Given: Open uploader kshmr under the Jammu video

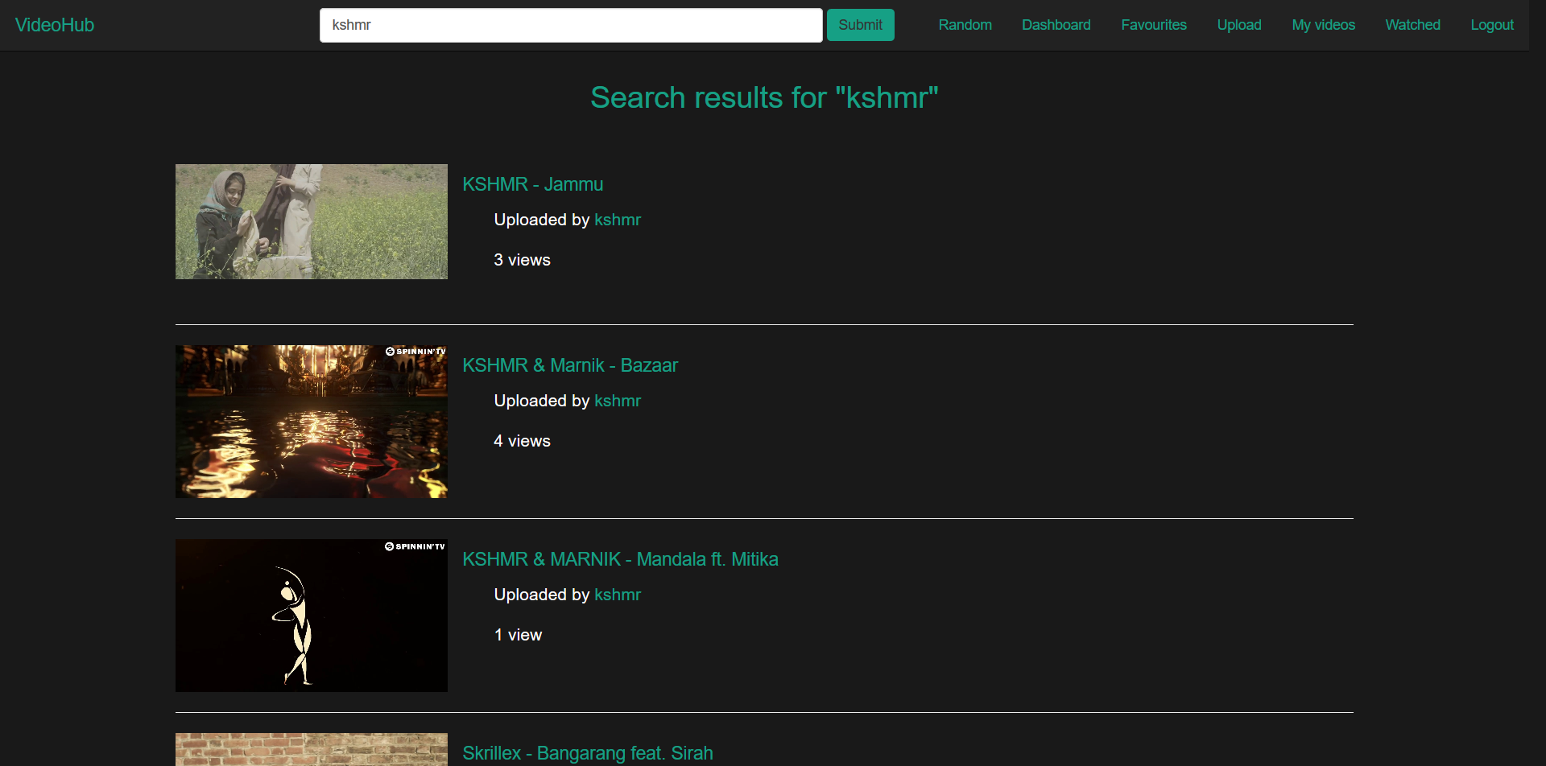Looking at the screenshot, I should [618, 220].
